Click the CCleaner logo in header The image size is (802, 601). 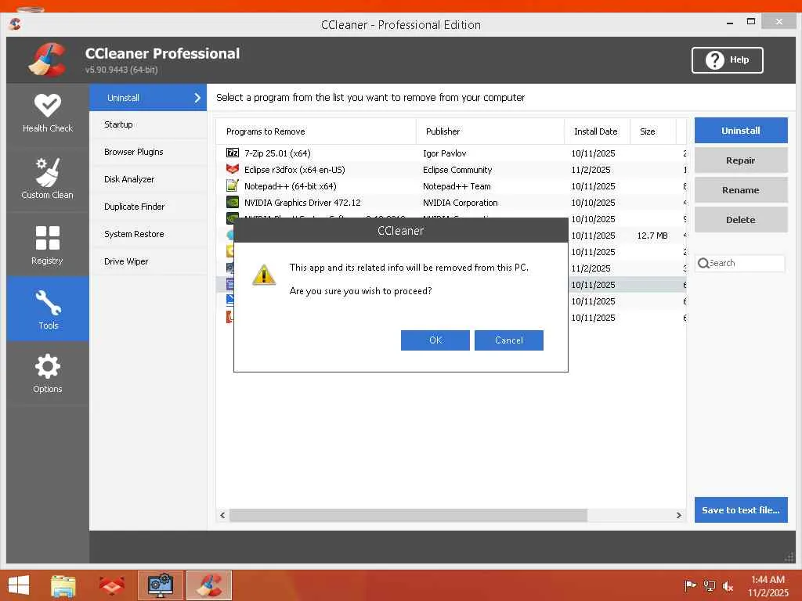pyautogui.click(x=48, y=59)
